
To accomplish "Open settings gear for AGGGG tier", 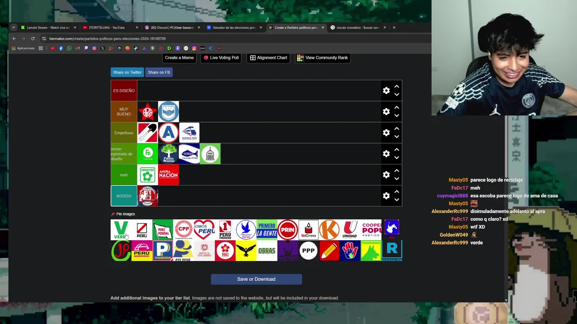I will tap(386, 196).
